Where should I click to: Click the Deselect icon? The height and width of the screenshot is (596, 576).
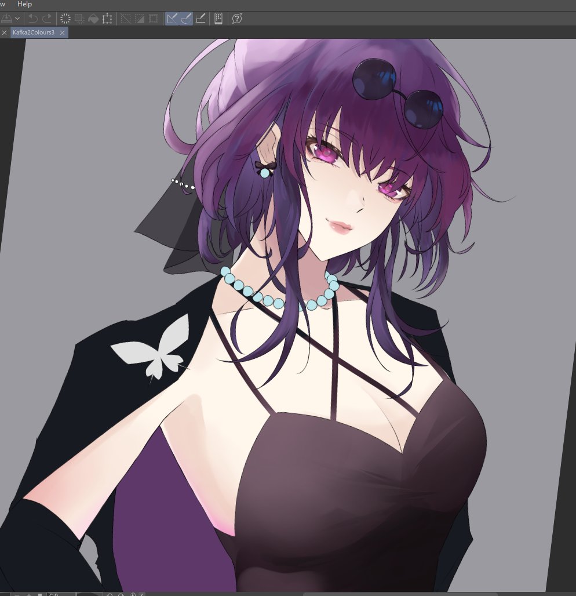(x=125, y=18)
